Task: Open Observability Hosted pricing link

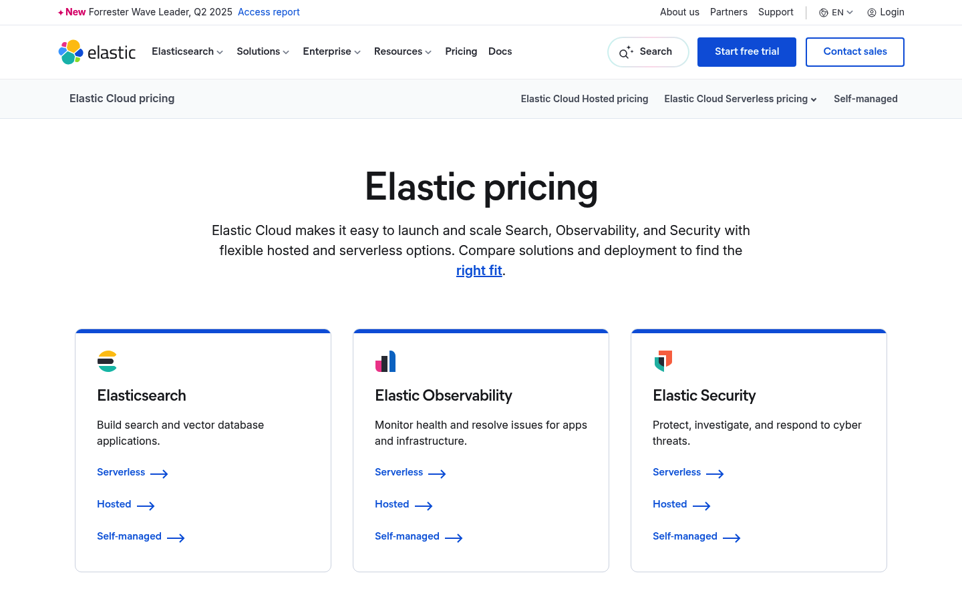Action: point(392,504)
